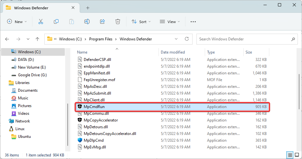Viewport: 302px width, 159px height.
Task: Click hidden path double chevron
Action: 55,39
